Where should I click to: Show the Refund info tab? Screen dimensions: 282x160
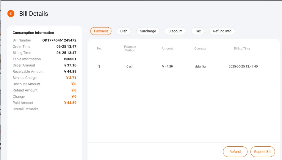222,31
